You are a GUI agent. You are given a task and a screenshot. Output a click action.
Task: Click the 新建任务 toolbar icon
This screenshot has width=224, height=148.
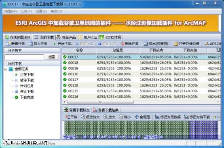point(8,44)
